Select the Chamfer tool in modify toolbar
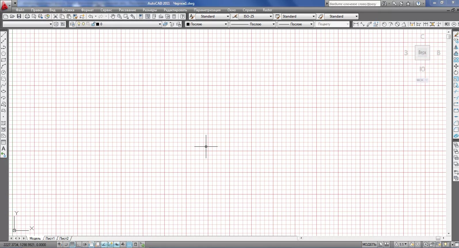The height and width of the screenshot is (248, 459). (x=456, y=123)
